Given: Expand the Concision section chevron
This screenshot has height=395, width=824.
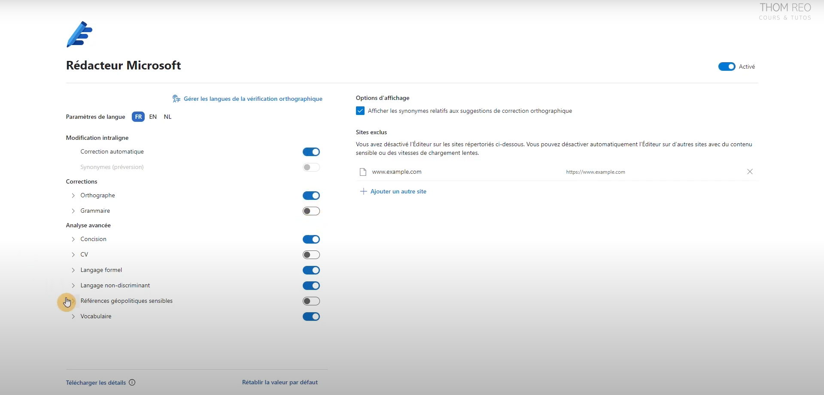Looking at the screenshot, I should pos(73,239).
